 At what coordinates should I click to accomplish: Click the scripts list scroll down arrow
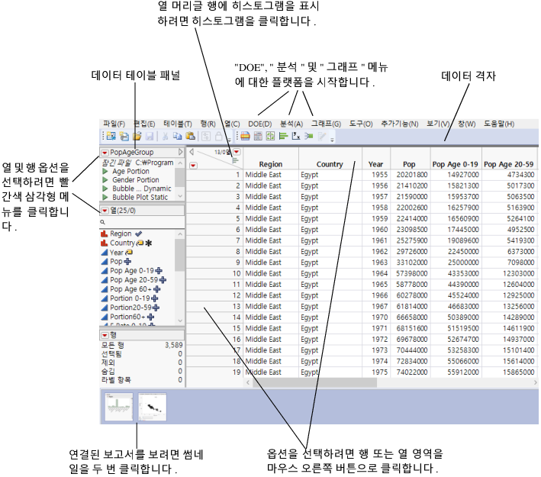pyautogui.click(x=180, y=196)
